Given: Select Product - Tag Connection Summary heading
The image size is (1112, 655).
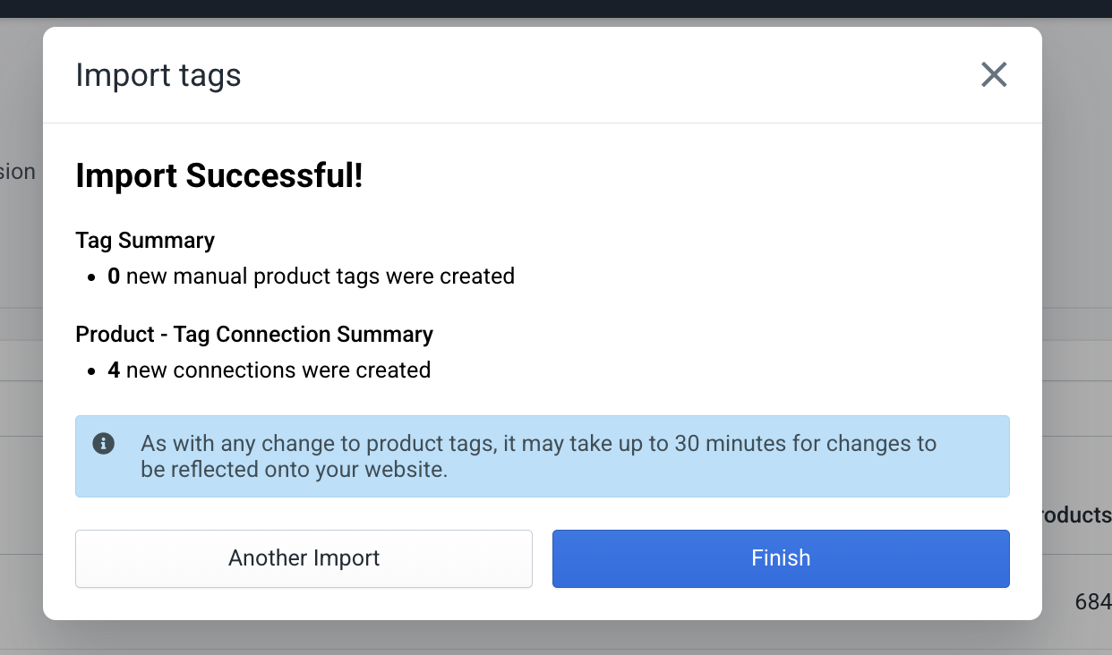Looking at the screenshot, I should pyautogui.click(x=254, y=335).
